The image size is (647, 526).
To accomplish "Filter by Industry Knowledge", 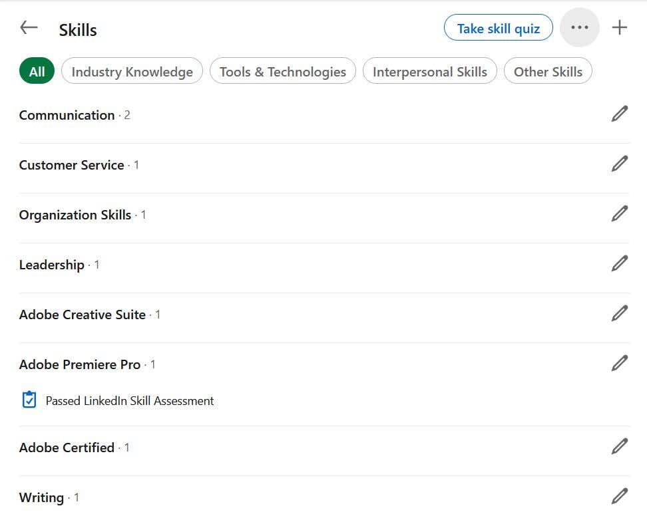I will coord(132,72).
